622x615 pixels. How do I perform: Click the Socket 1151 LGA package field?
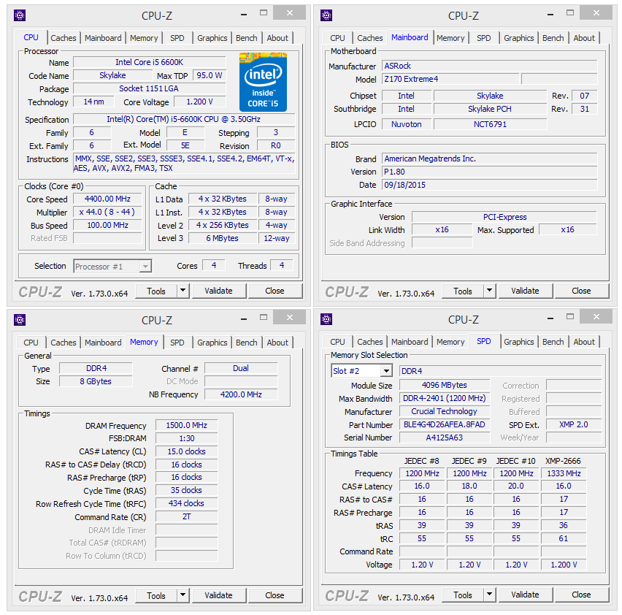coord(149,88)
